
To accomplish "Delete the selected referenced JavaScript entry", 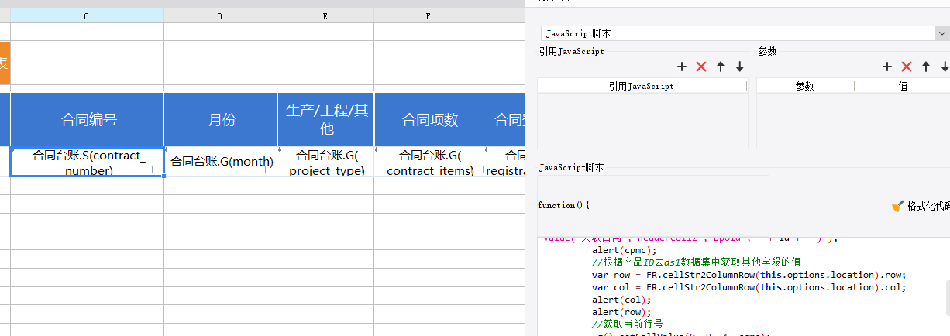I will pyautogui.click(x=701, y=67).
